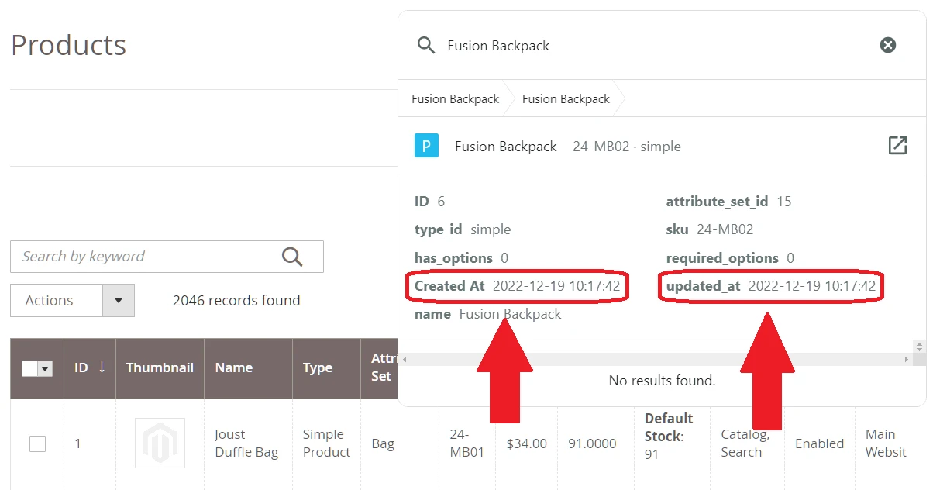Open the Actions dropdown
Screen dimensions: 933x490
pyautogui.click(x=50, y=300)
